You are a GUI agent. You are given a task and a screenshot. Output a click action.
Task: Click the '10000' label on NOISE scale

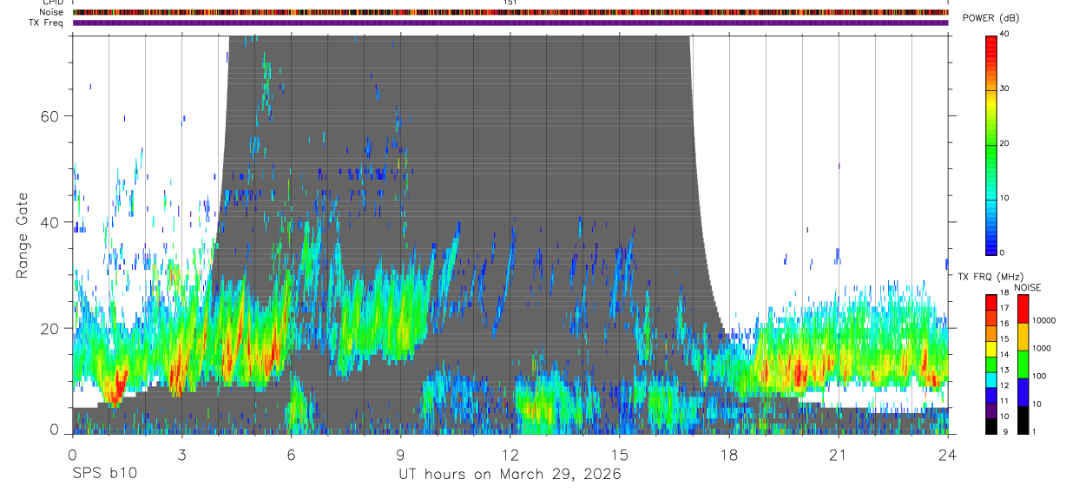point(1043,320)
